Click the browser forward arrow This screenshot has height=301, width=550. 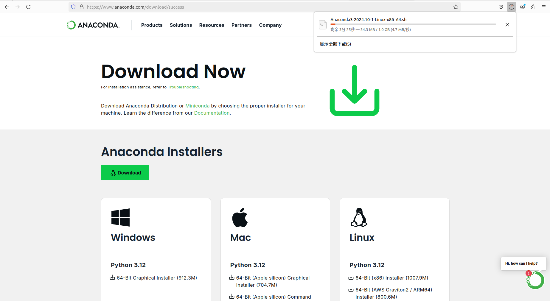click(18, 7)
